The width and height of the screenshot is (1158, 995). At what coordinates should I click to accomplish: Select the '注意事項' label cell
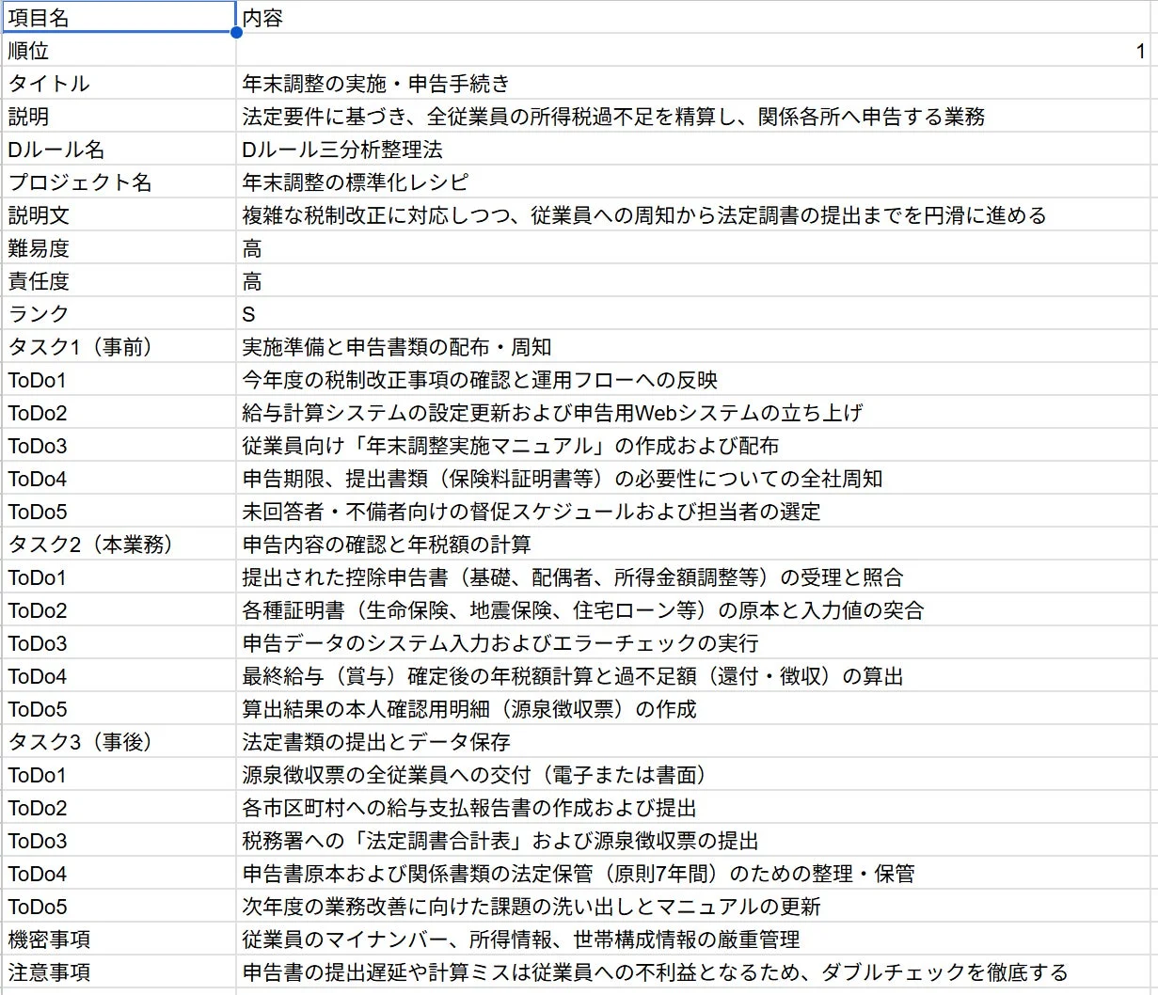118,971
